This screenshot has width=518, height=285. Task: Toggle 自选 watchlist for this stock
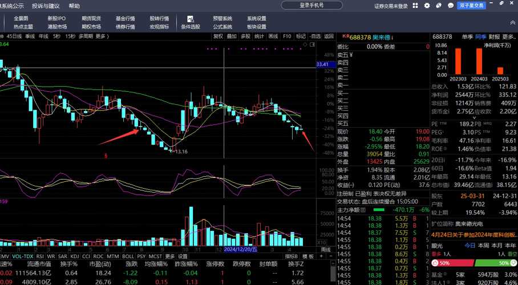315,36
